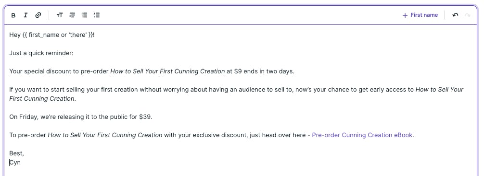Insert the First name merge tag

pyautogui.click(x=420, y=15)
